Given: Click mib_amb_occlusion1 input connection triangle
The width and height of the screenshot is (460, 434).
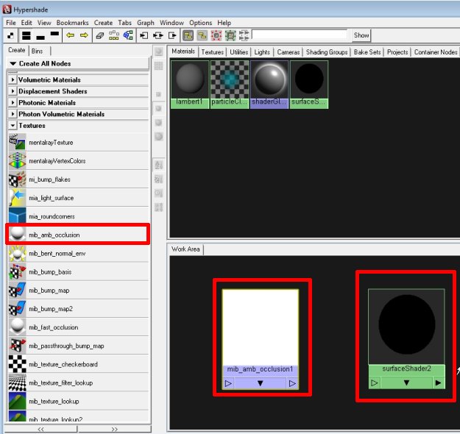Looking at the screenshot, I should coord(228,383).
